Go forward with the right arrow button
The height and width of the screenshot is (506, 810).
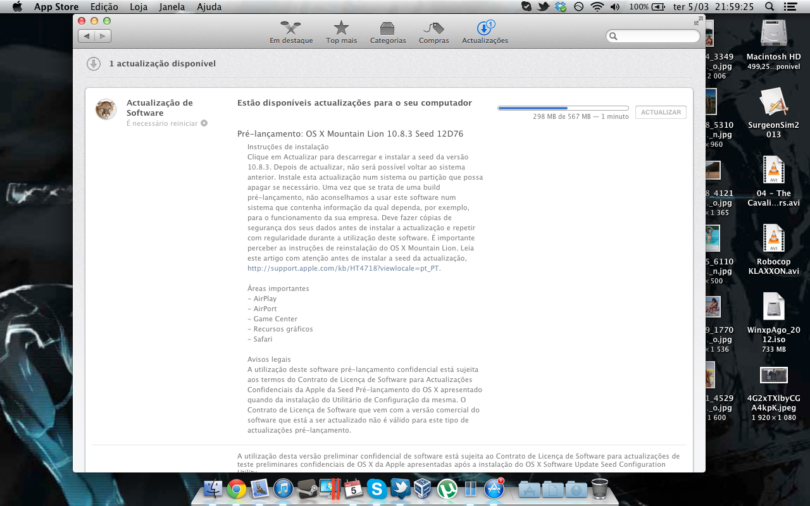[103, 36]
